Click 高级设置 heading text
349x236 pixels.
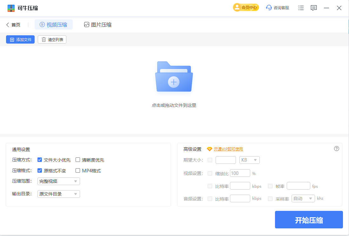[192, 149]
